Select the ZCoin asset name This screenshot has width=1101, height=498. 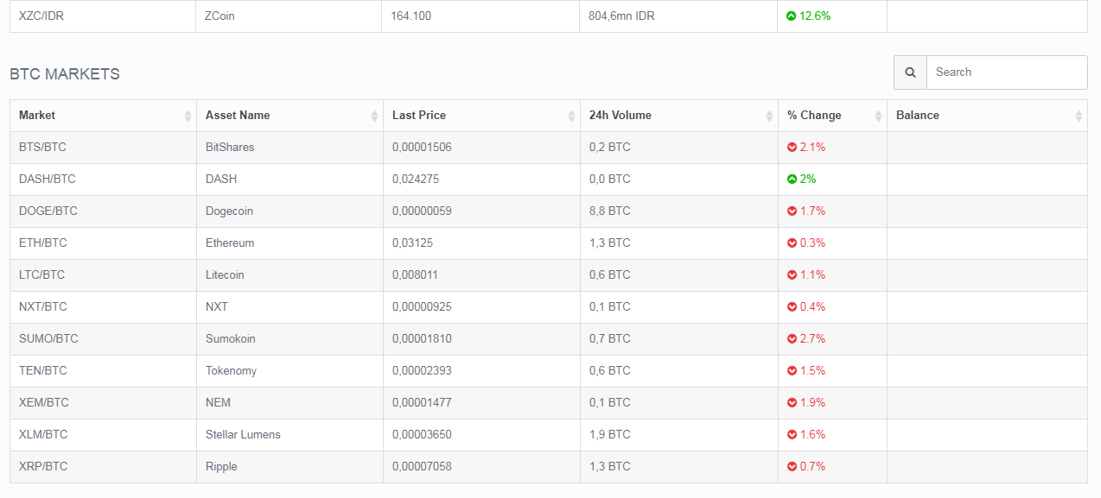220,16
